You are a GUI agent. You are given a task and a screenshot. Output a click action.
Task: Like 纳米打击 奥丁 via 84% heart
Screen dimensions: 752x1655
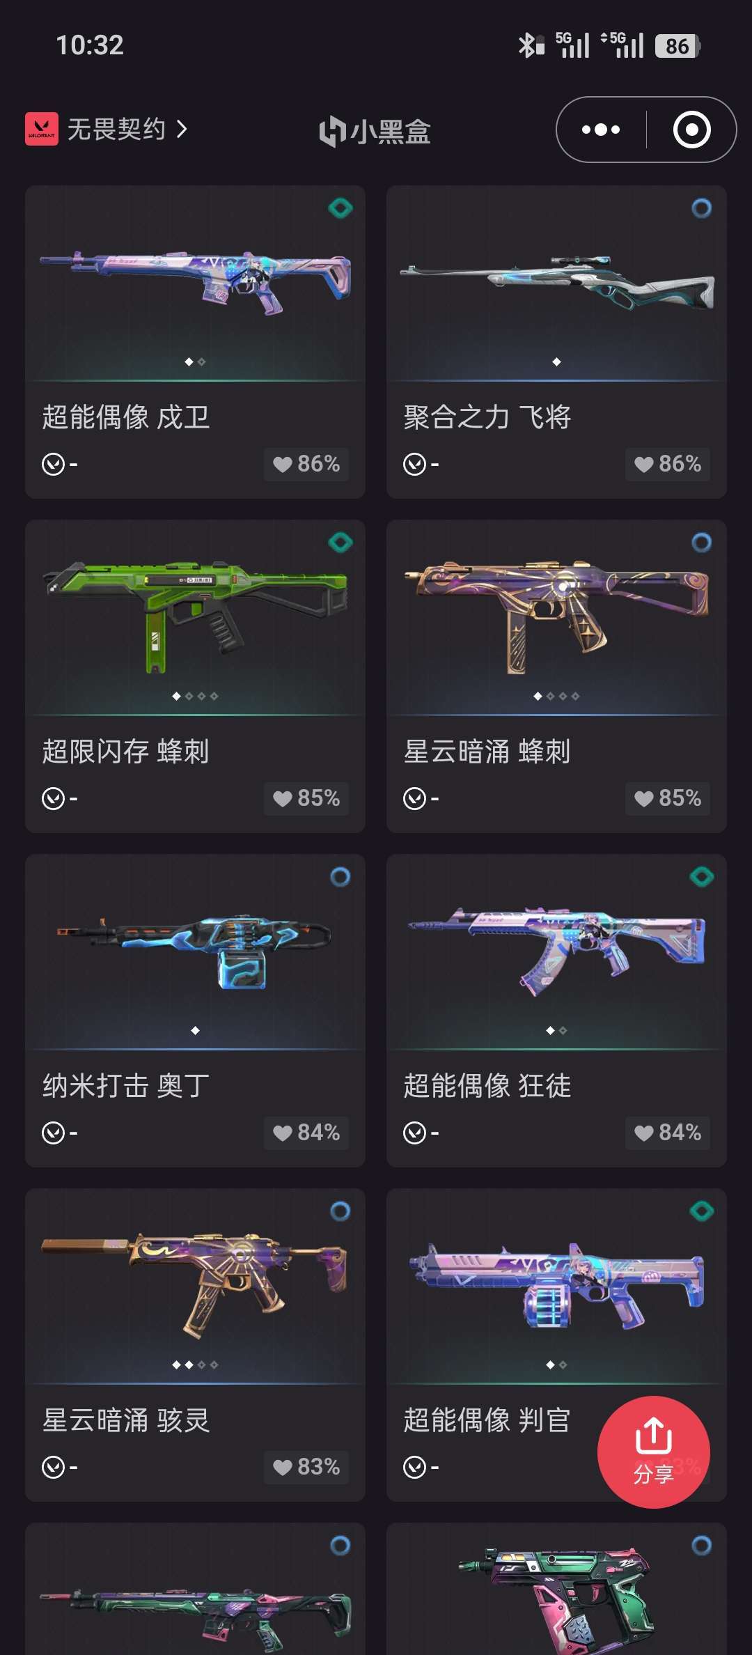(x=306, y=1133)
